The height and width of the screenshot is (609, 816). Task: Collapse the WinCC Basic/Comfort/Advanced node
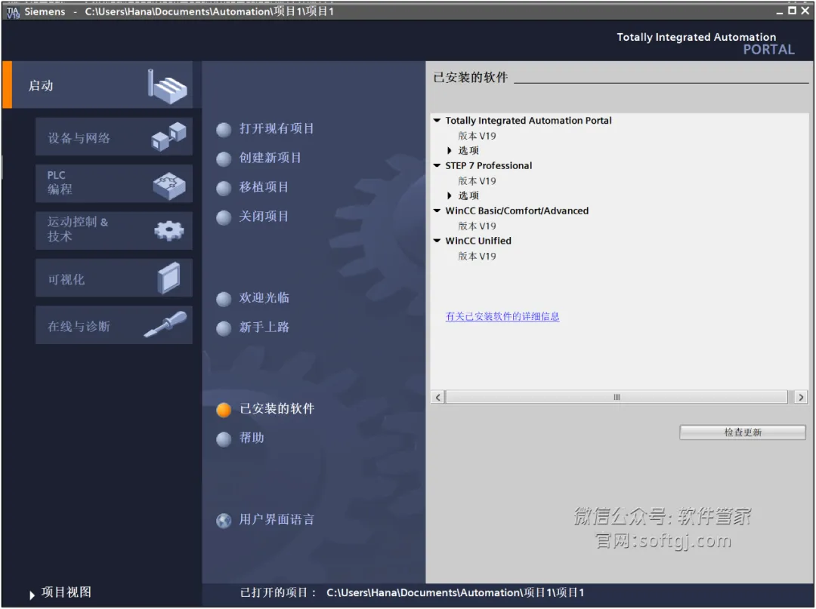tap(437, 211)
